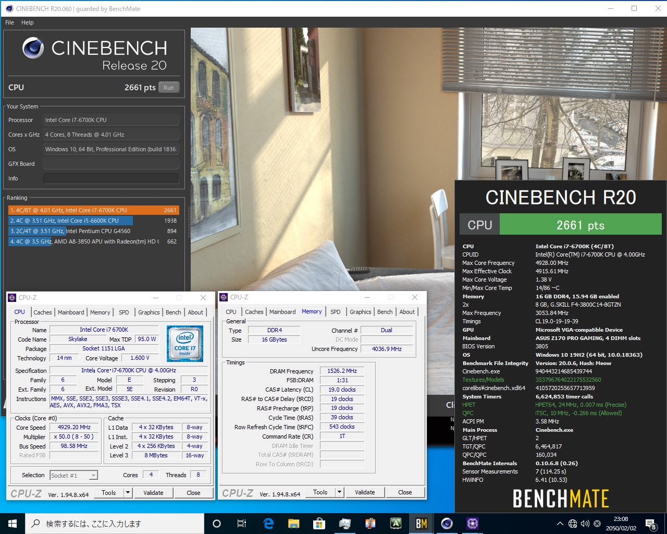Open Tools dropdown arrow in the left CPU-Z window
Screen dimensions: 667x534
point(127,492)
